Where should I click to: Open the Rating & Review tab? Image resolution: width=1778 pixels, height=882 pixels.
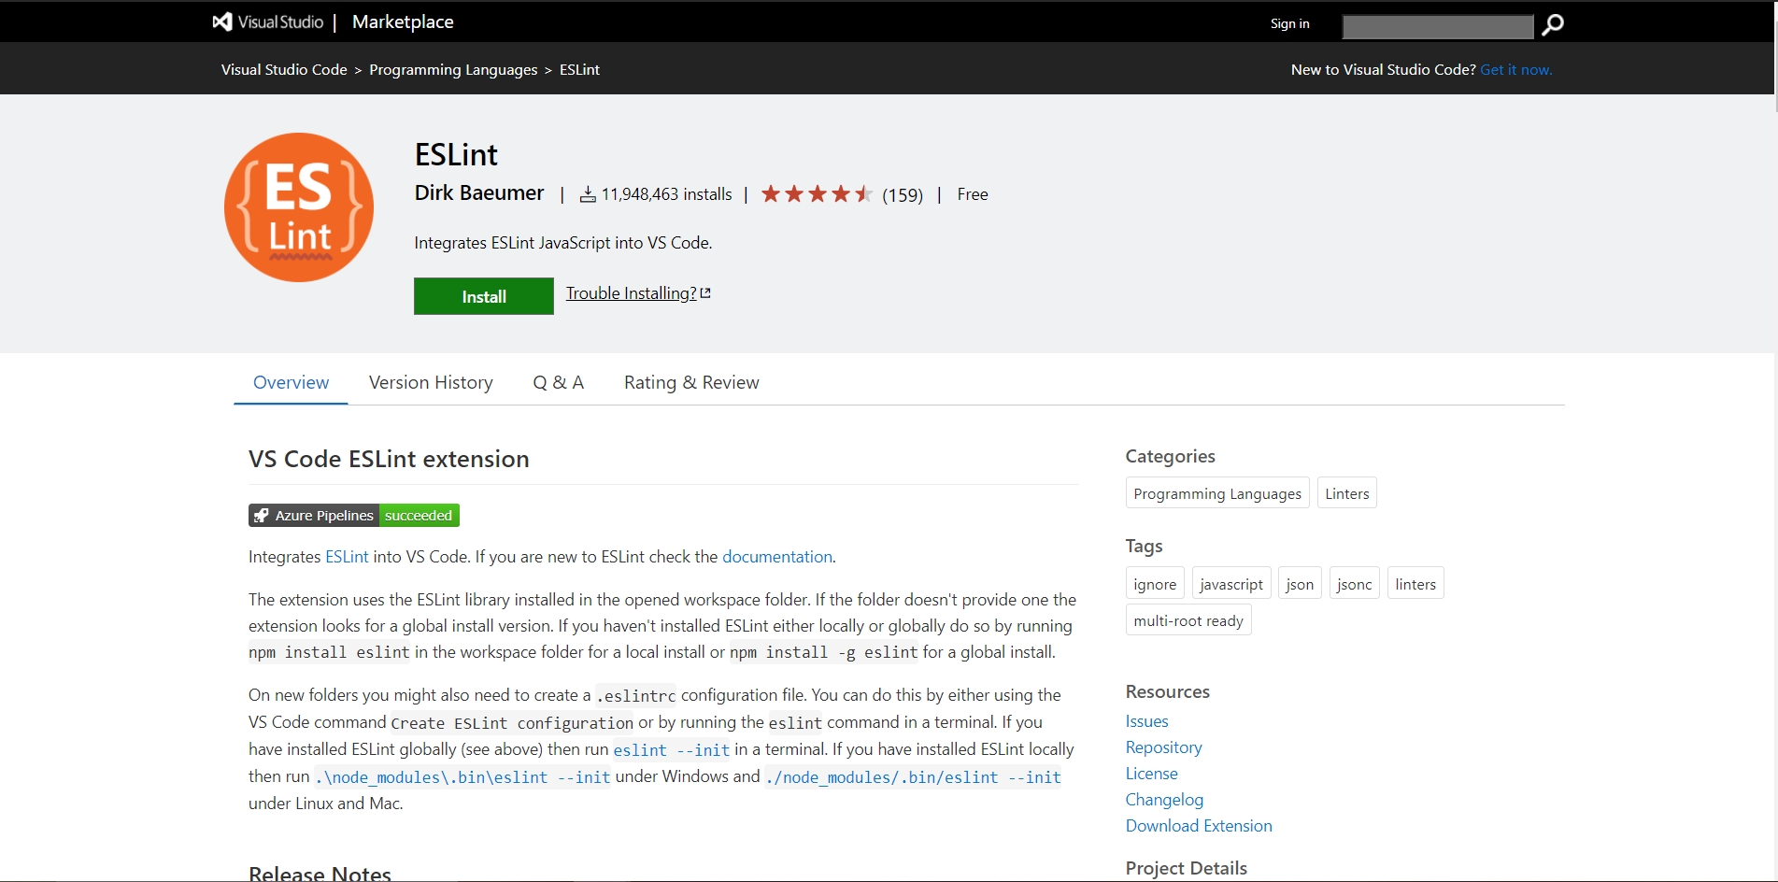(x=691, y=382)
